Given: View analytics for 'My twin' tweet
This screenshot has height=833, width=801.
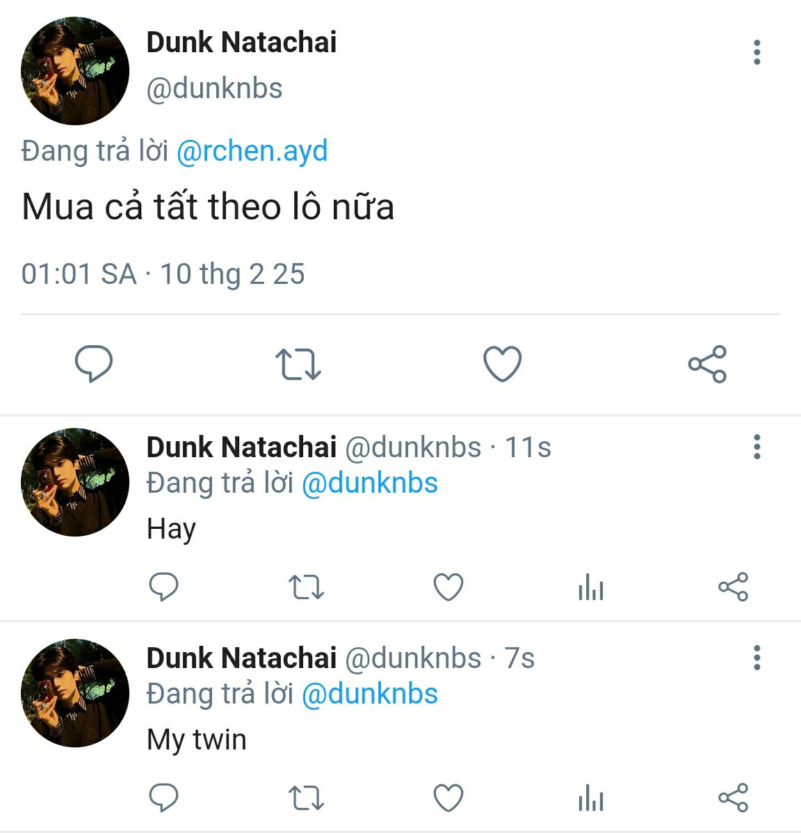Looking at the screenshot, I should [591, 799].
